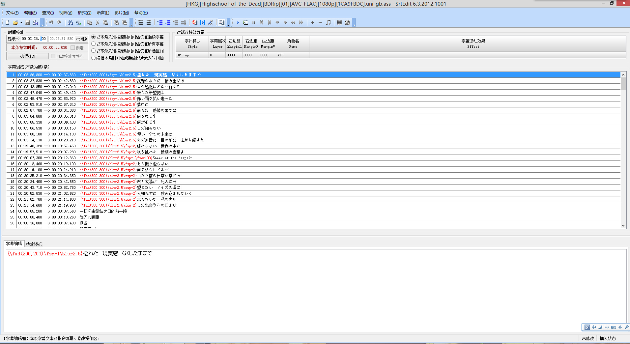Select 编辑本条时间轴或播放影片录入时间轴 radio option
The height and width of the screenshot is (344, 630).
point(127,58)
